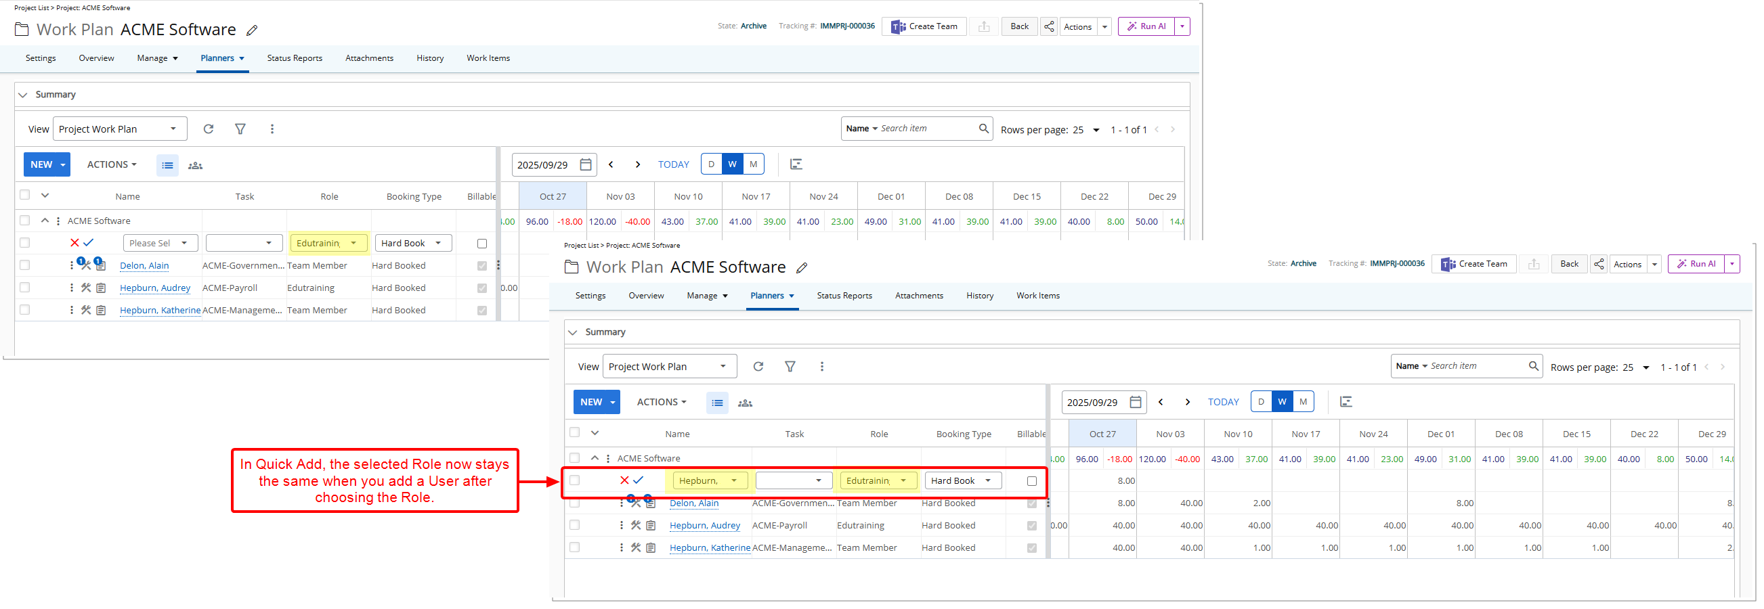Click the clipboard icon for Hepburn, Audrey
This screenshot has width=1764, height=609.
[650, 526]
